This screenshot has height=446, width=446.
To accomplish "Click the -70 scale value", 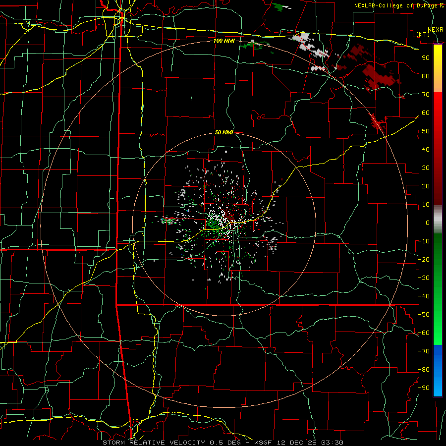I will (x=424, y=351).
